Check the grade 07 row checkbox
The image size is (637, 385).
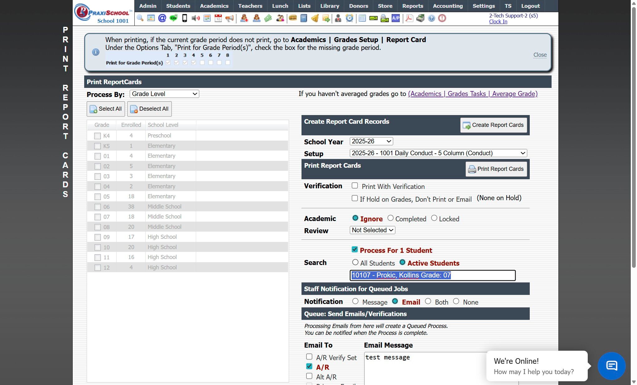98,217
